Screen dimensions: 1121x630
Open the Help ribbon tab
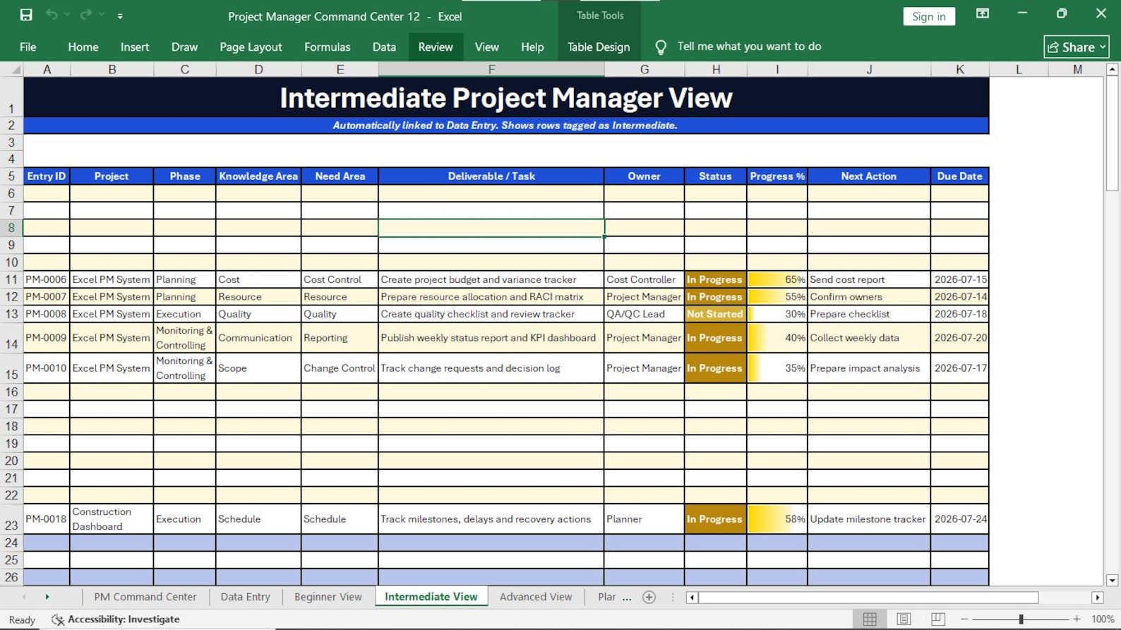click(532, 47)
